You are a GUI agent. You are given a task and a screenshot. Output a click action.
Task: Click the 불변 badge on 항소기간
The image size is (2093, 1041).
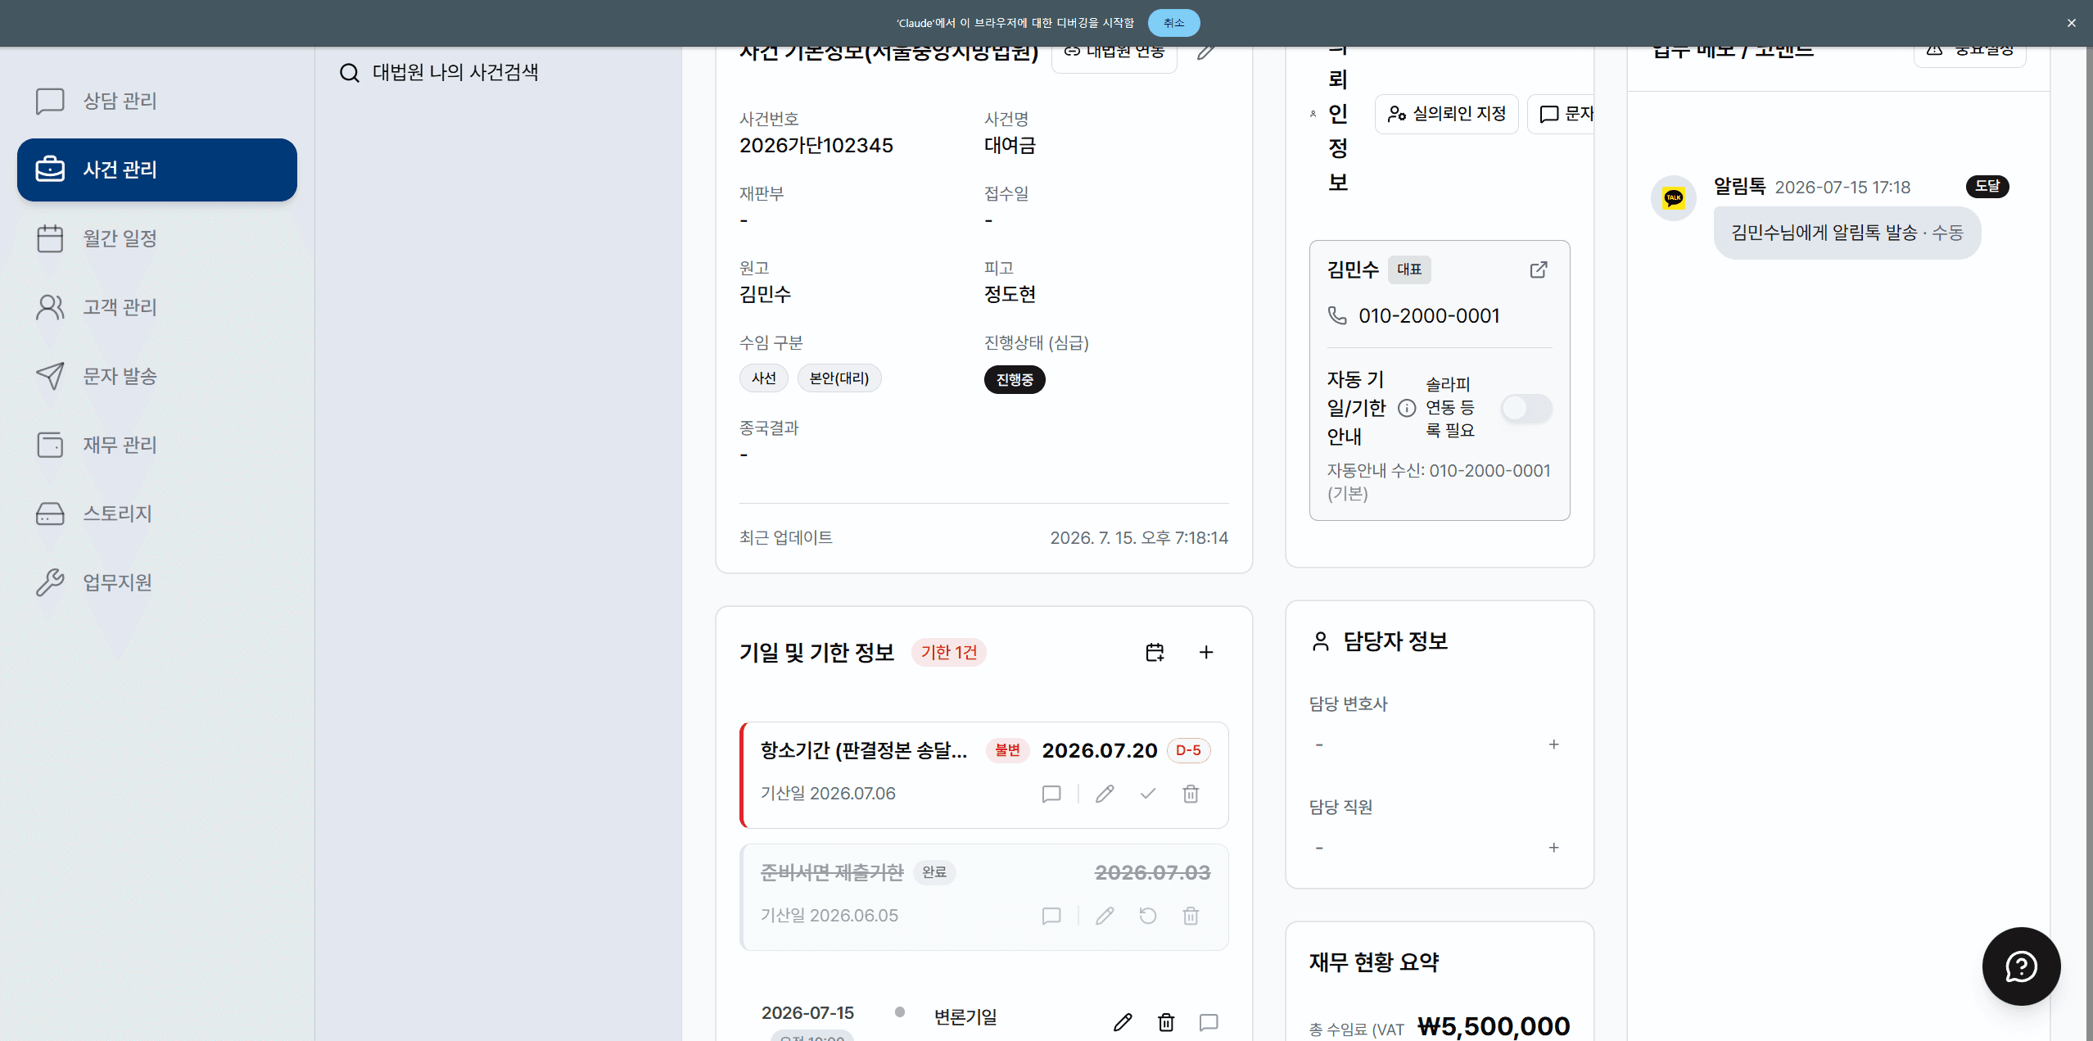(1007, 750)
